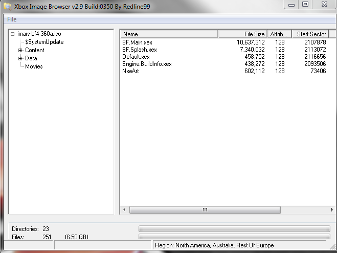Click start sector 73406
This screenshot has width=337, height=253.
click(318, 71)
